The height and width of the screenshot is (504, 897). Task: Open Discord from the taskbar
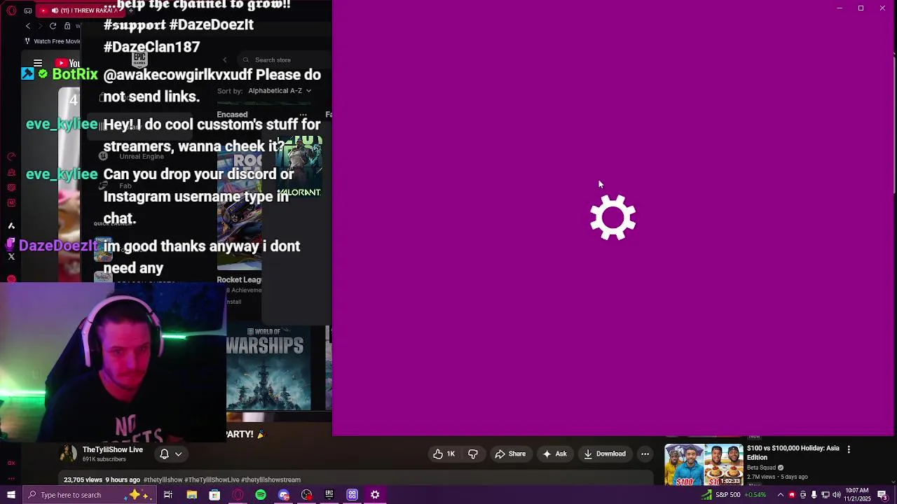point(283,495)
